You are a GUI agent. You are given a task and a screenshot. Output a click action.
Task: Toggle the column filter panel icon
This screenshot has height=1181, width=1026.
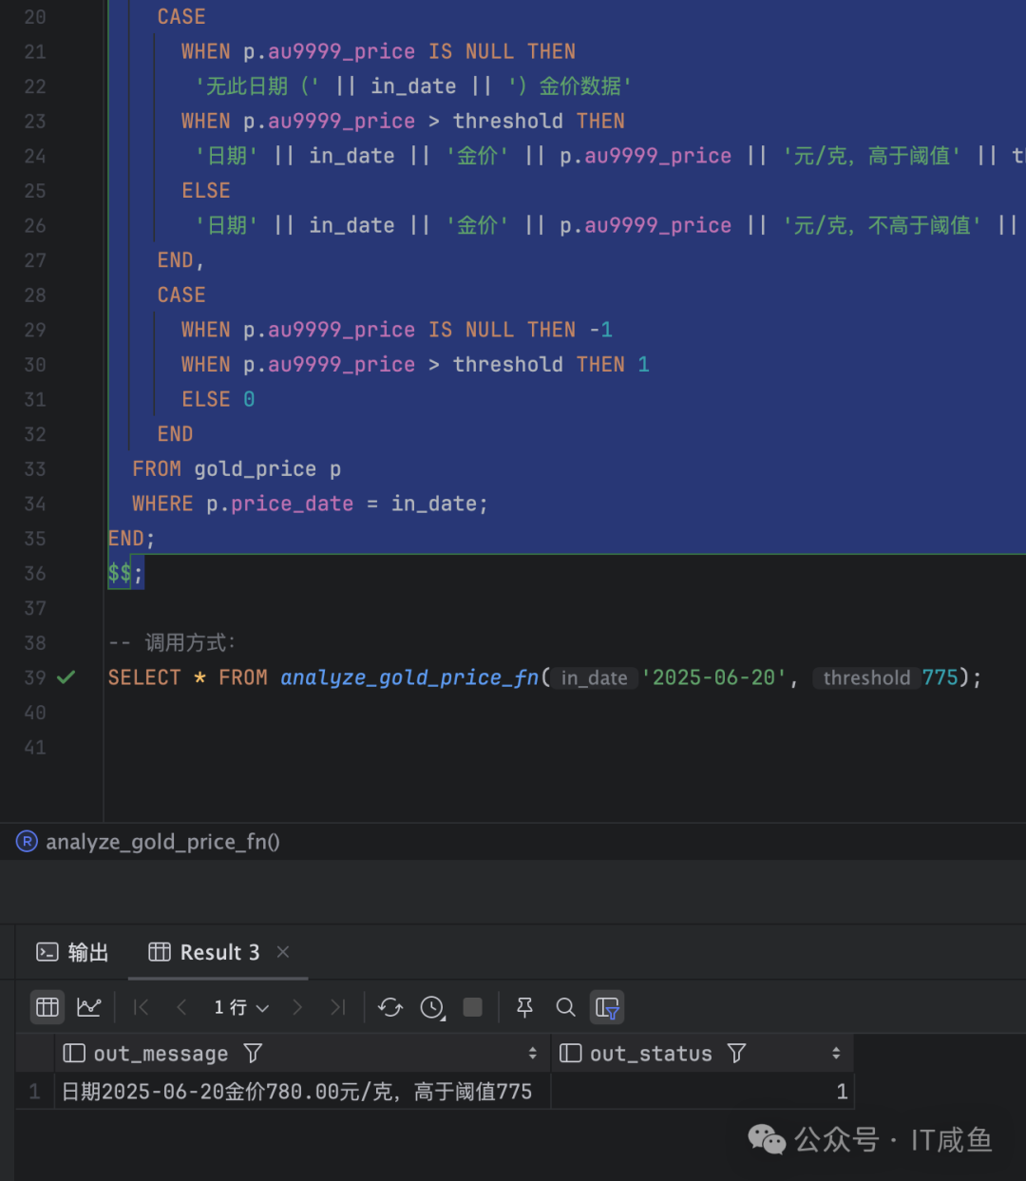coord(607,1007)
